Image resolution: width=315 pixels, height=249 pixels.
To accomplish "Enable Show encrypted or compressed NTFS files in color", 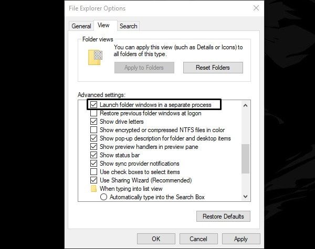I will coord(94,130).
